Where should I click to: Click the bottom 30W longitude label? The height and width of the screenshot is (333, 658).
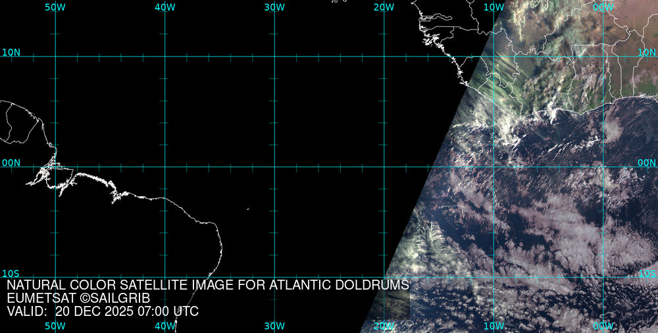pyautogui.click(x=274, y=326)
